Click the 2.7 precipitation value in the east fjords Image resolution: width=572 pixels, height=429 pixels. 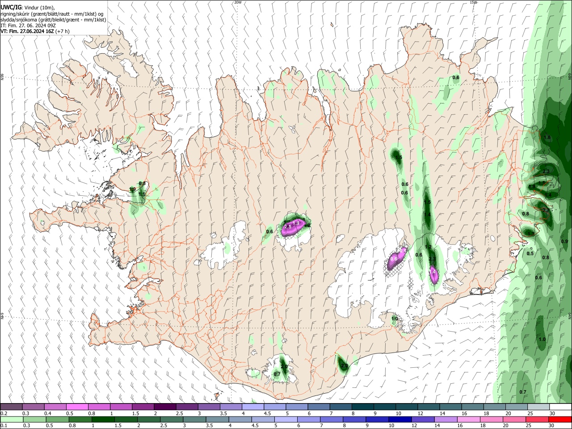(x=546, y=210)
